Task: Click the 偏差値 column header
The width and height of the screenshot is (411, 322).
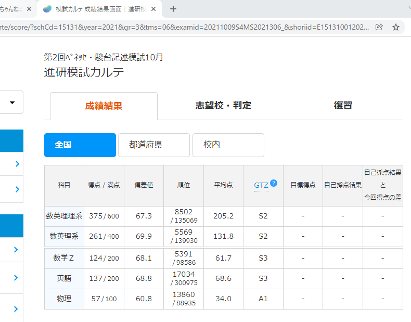Action: [x=144, y=185]
